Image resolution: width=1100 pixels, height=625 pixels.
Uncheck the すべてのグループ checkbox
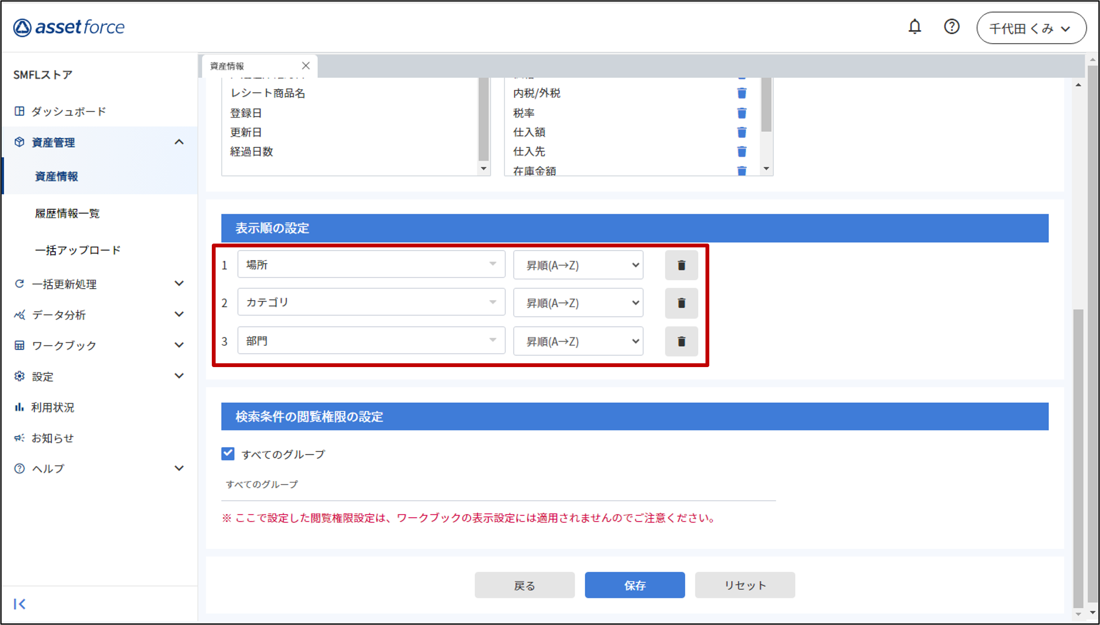228,454
